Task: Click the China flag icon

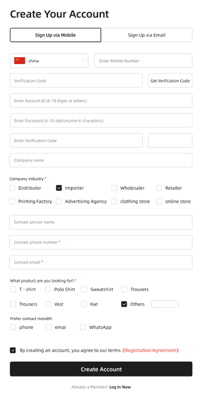Action: click(20, 61)
